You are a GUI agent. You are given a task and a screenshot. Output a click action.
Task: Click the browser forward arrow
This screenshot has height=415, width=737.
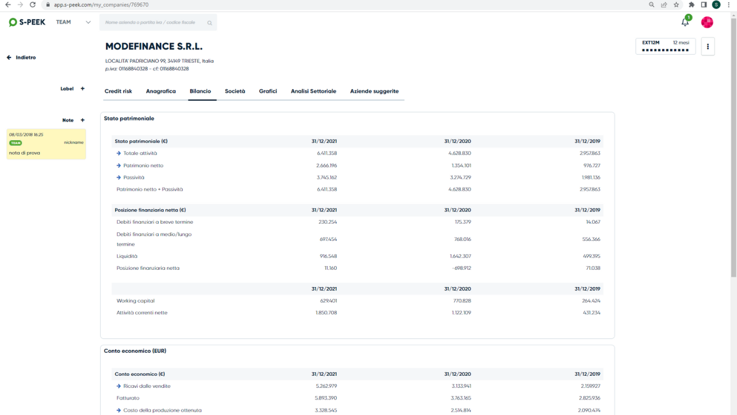click(x=20, y=5)
